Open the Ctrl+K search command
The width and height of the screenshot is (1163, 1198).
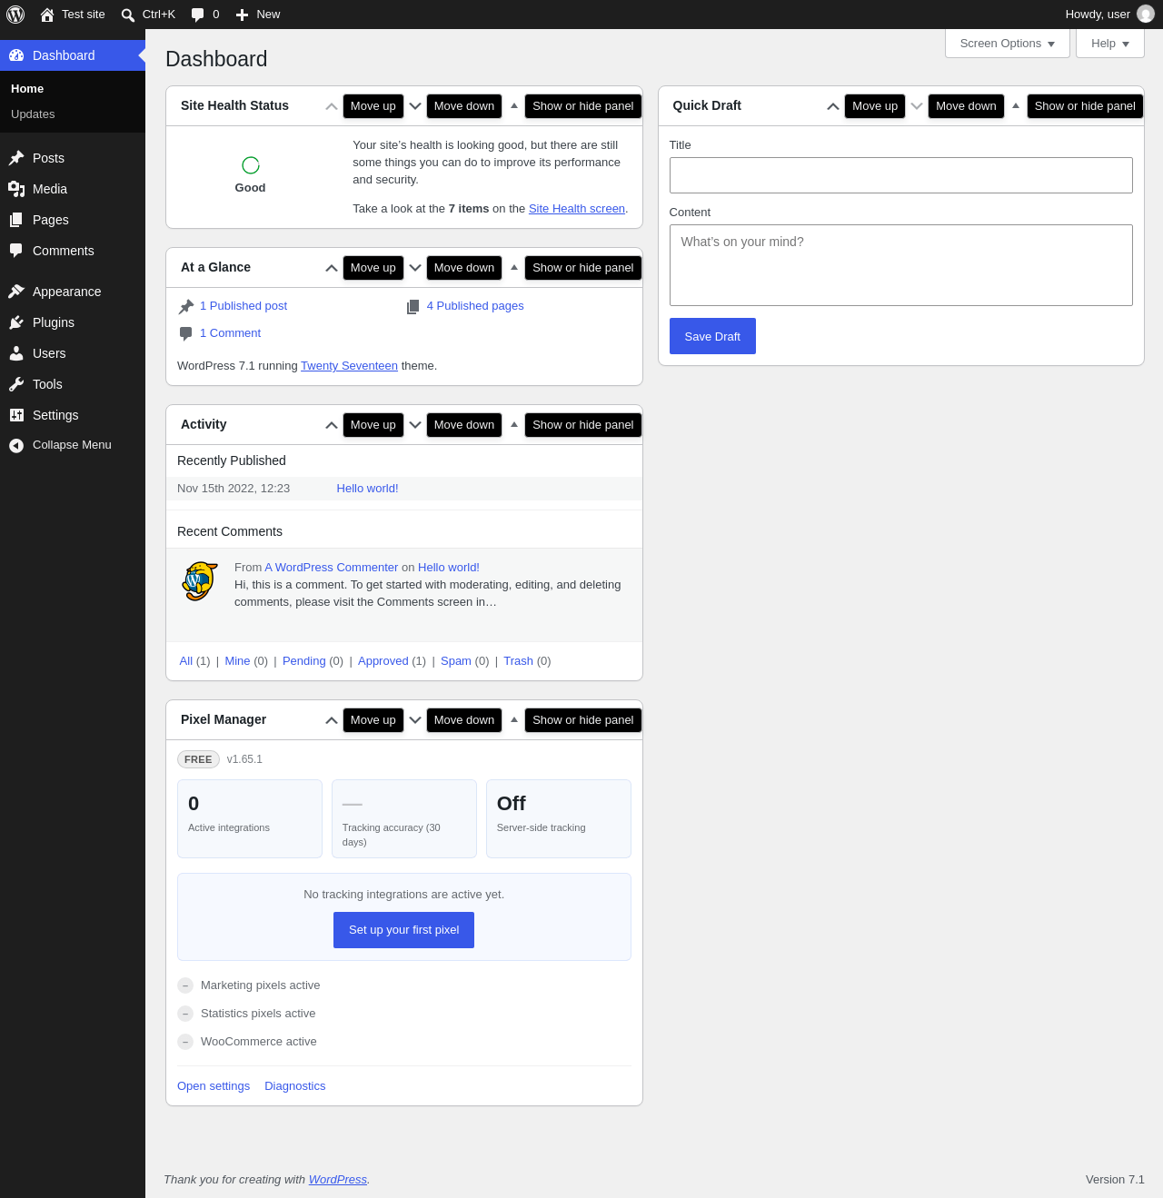148,15
